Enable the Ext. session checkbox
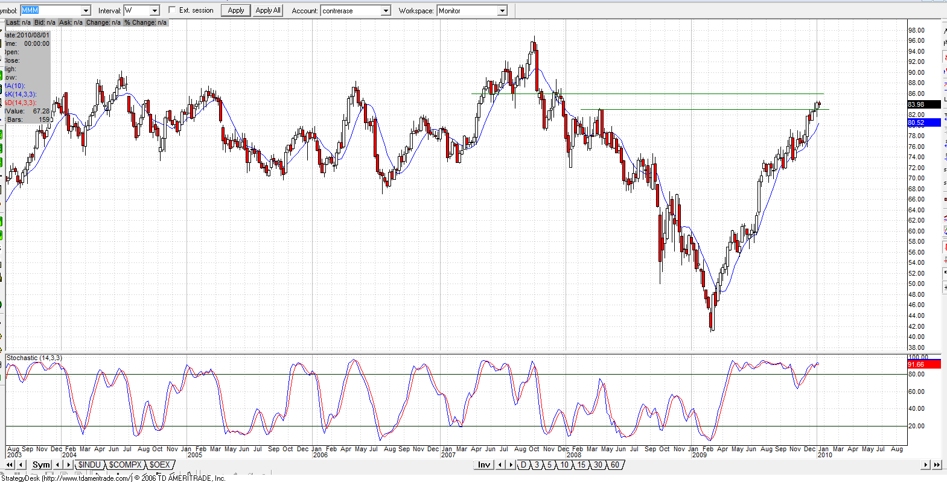The image size is (947, 482). [x=172, y=10]
